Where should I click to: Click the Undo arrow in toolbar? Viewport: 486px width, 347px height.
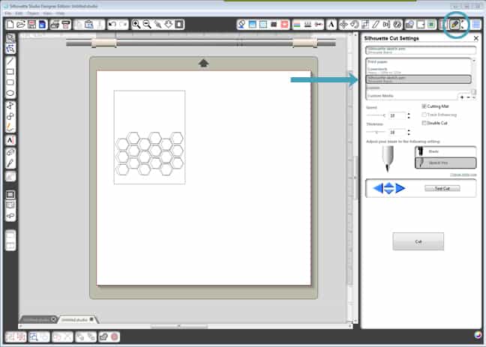[x=112, y=25]
